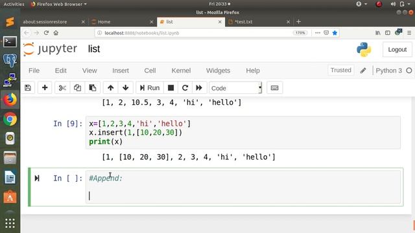Image resolution: width=415 pixels, height=233 pixels.
Task: Go to browser home page icon
Action: 56,33
